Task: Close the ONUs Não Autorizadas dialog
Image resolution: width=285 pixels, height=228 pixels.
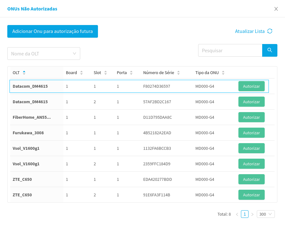Action: click(x=276, y=9)
